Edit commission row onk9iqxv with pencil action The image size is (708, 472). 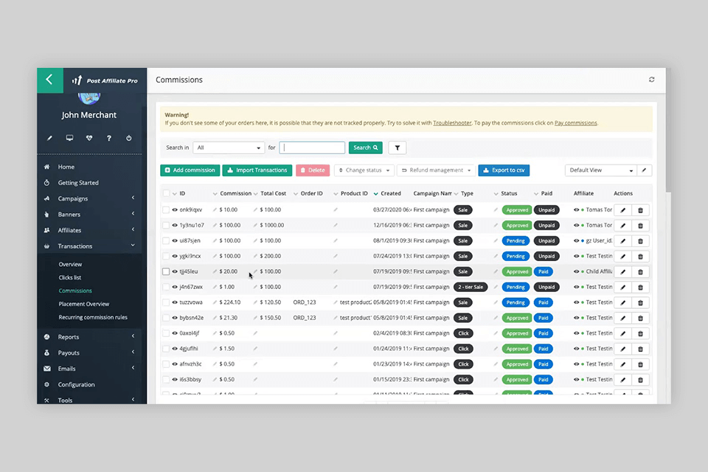[x=623, y=210]
